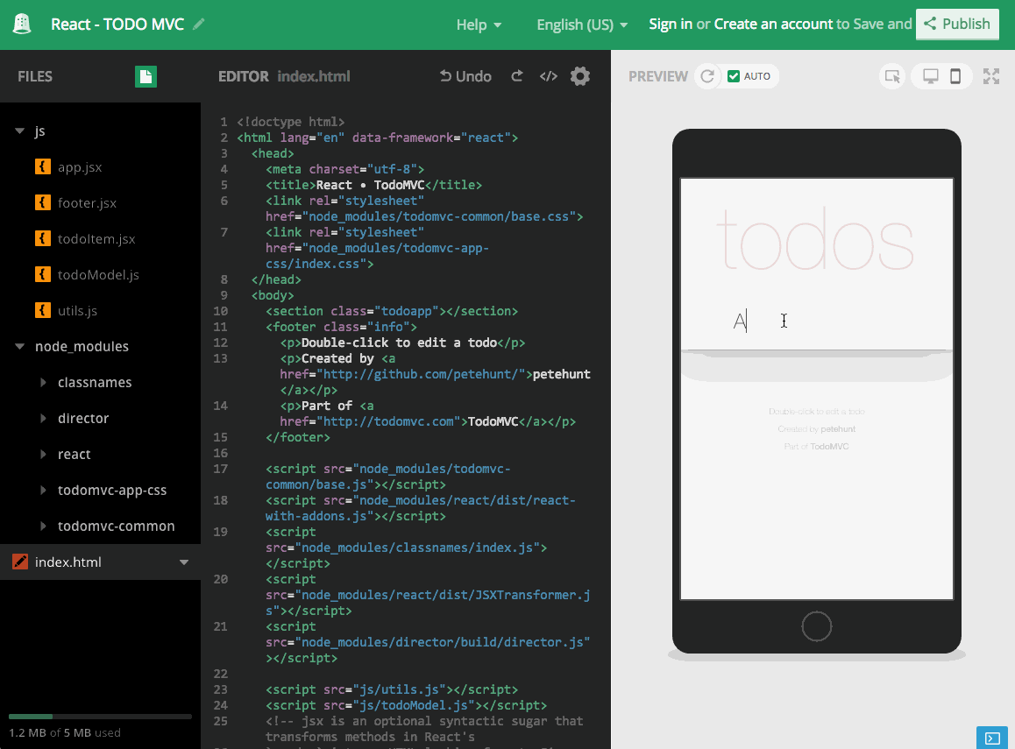The image size is (1015, 749).
Task: Click the inspect element icon in preview
Action: pyautogui.click(x=892, y=76)
